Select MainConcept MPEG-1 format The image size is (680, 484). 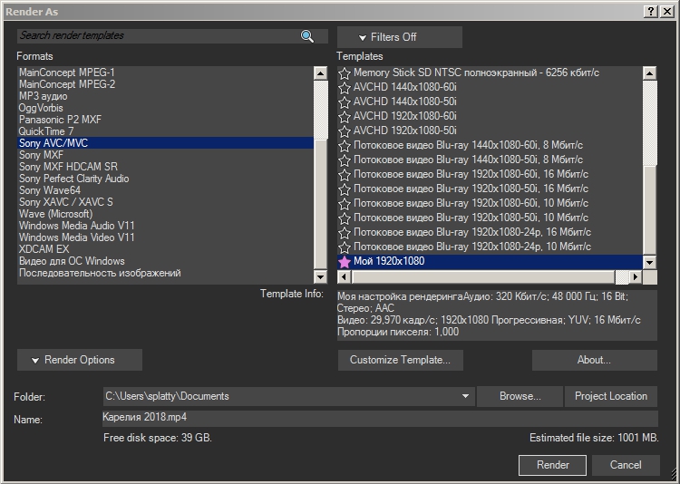point(166,73)
